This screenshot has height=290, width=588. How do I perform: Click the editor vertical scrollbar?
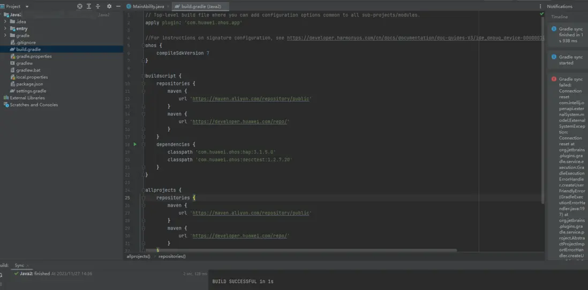(542, 111)
